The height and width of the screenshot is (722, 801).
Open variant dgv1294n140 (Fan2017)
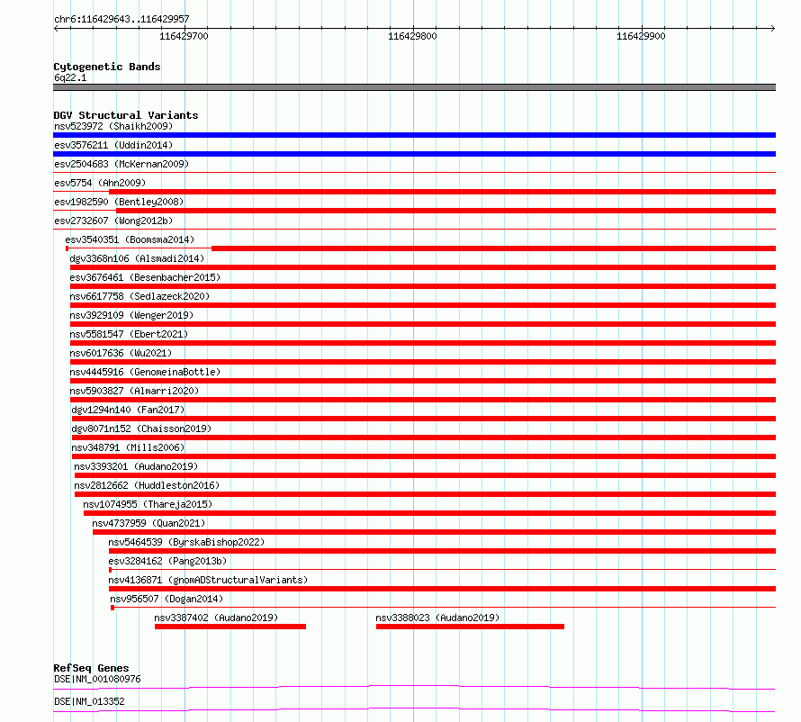pyautogui.click(x=128, y=410)
